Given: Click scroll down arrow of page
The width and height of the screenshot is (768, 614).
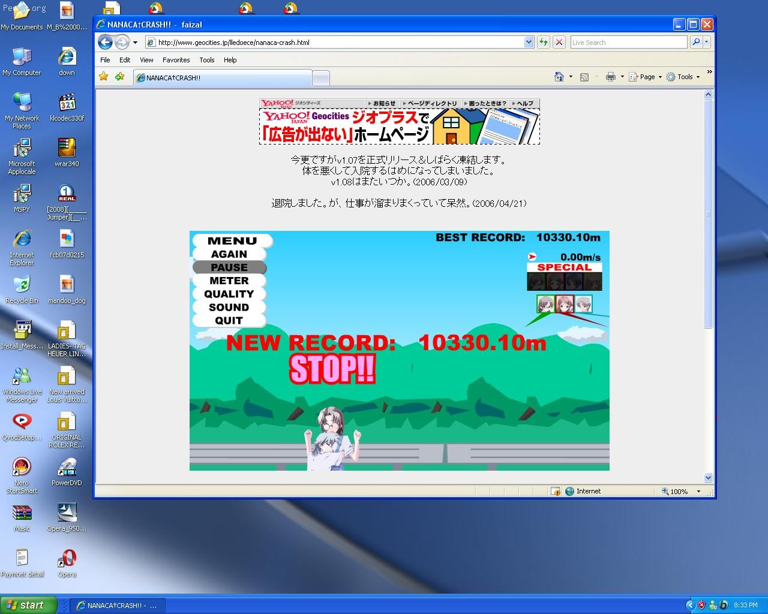Looking at the screenshot, I should pos(708,478).
